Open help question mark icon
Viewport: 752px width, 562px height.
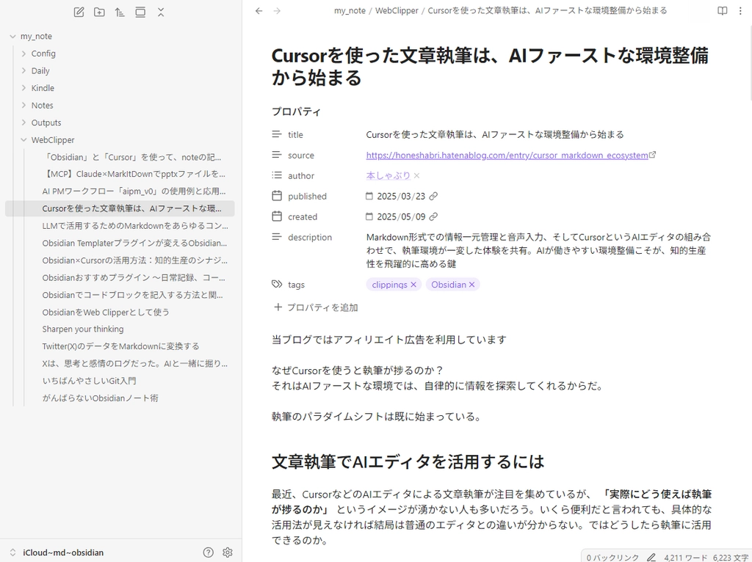click(x=208, y=552)
